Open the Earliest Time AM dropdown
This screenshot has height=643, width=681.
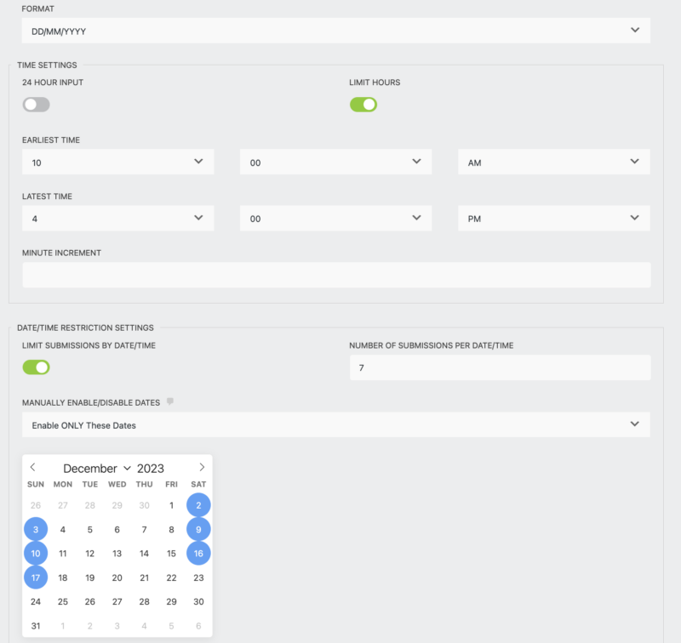coord(553,162)
